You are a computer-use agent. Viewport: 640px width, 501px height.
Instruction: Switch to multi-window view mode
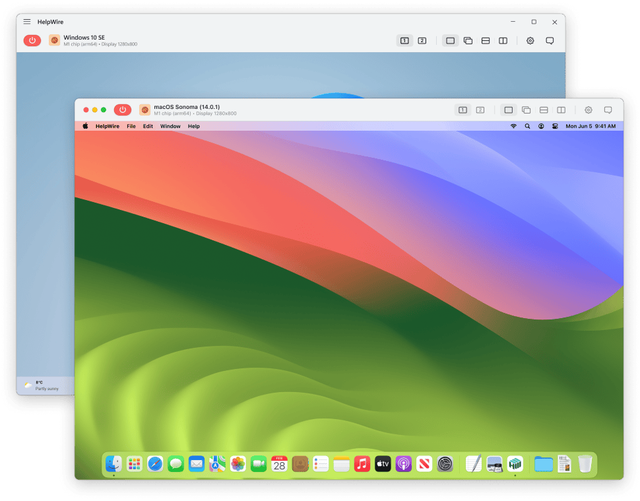[x=526, y=110]
